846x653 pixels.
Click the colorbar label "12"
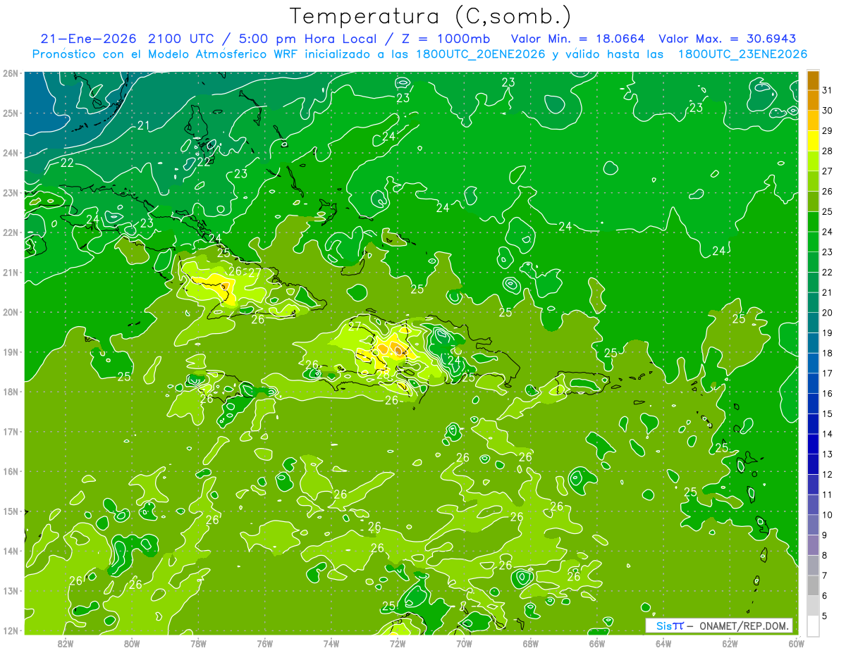coord(828,475)
